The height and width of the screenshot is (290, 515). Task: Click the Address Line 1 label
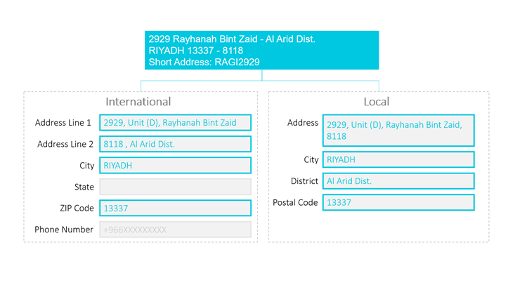click(x=63, y=123)
